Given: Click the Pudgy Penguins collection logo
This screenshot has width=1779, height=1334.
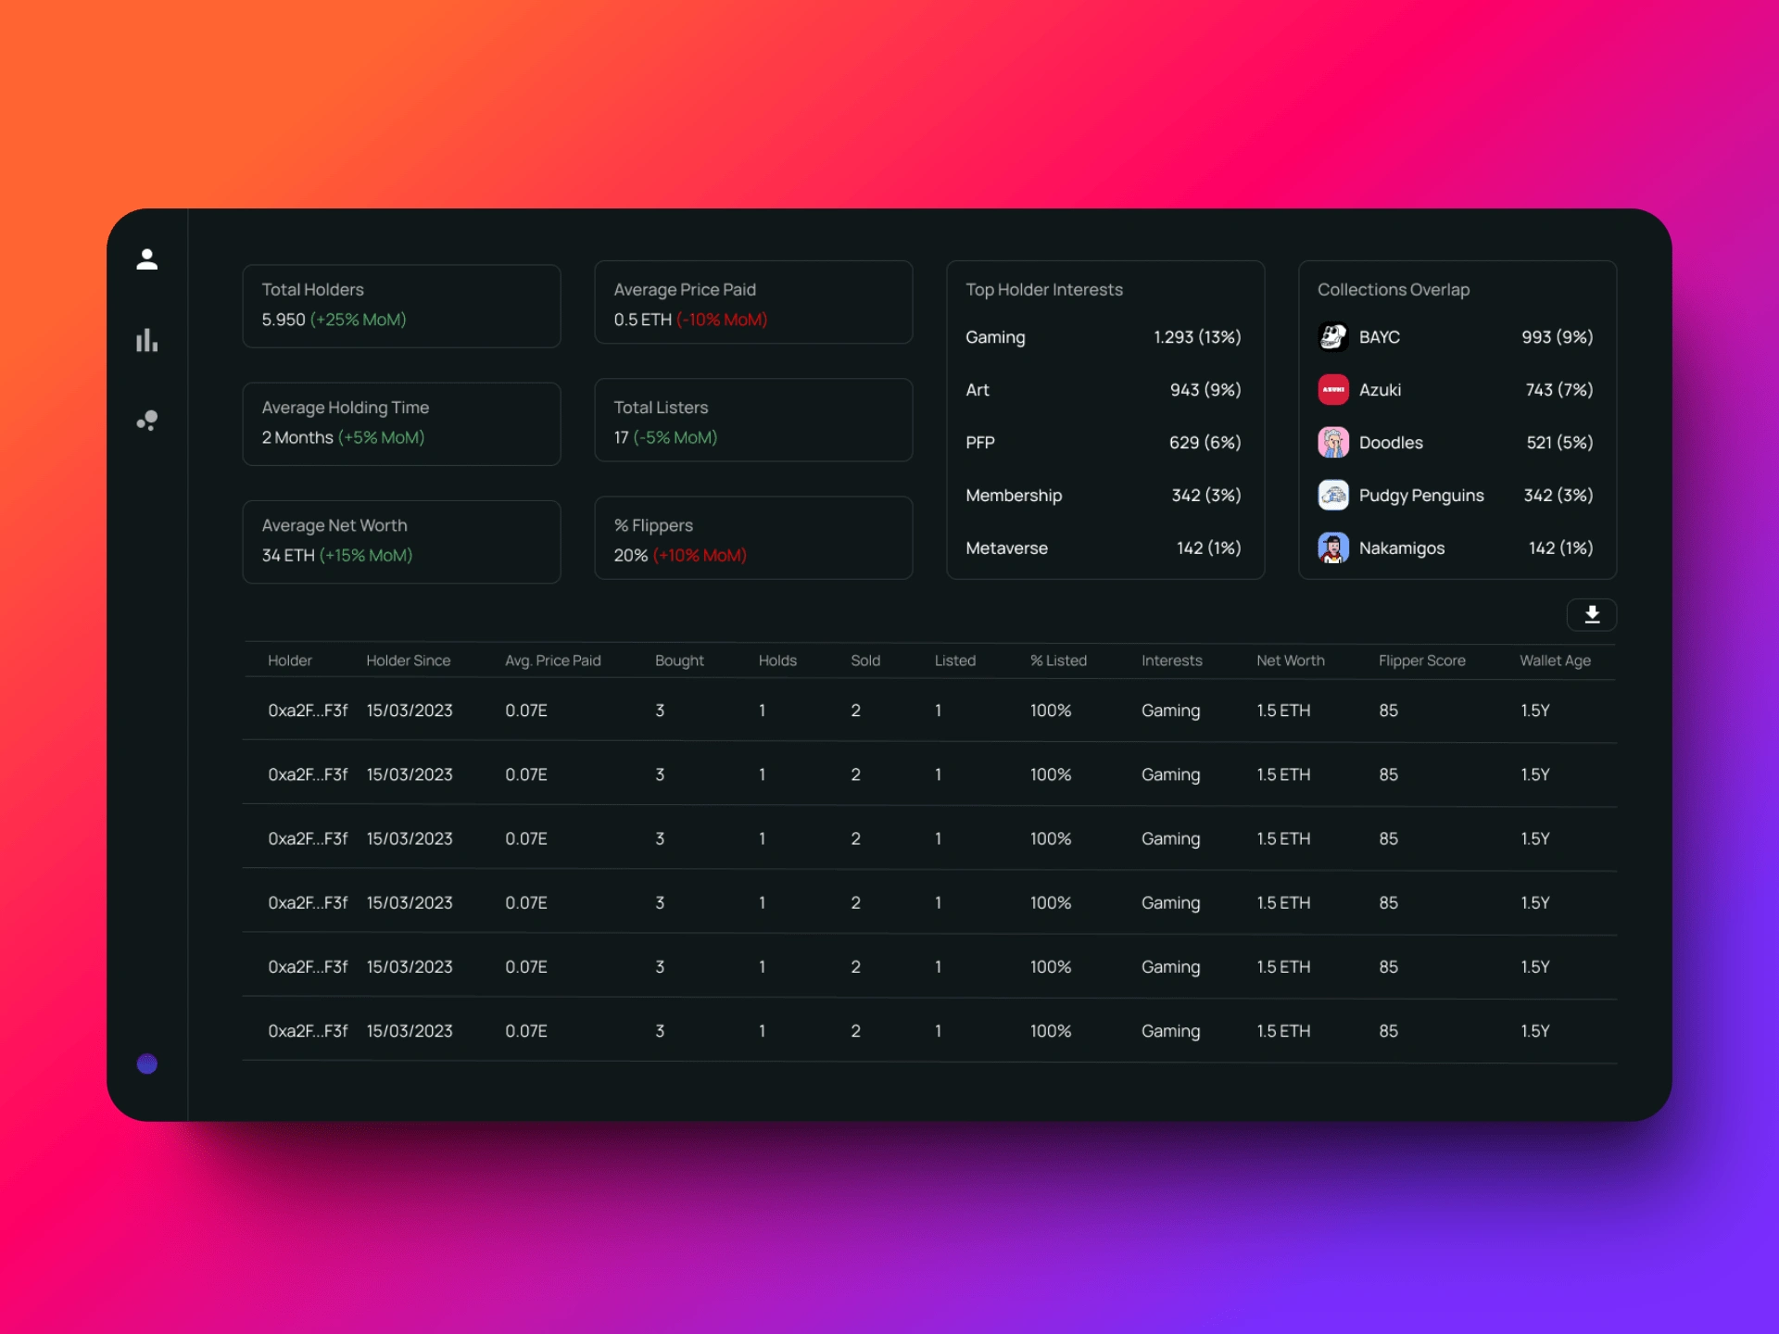Looking at the screenshot, I should click(1333, 495).
